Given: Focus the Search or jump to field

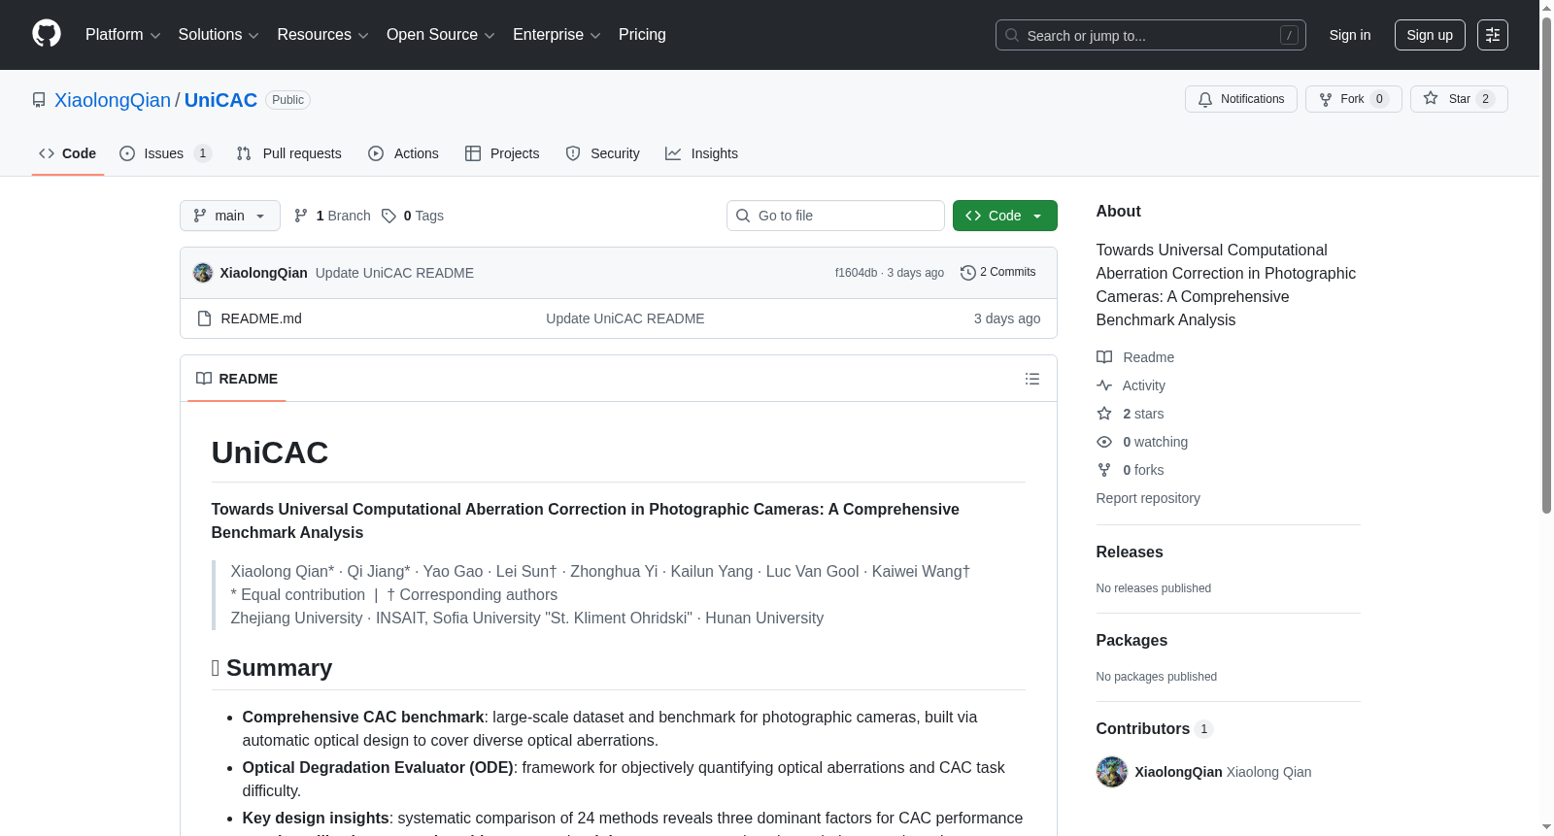Looking at the screenshot, I should point(1151,35).
